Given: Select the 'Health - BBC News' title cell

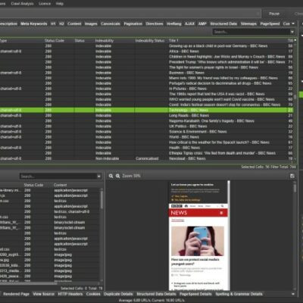Looking at the screenshot, I should click(x=184, y=148).
